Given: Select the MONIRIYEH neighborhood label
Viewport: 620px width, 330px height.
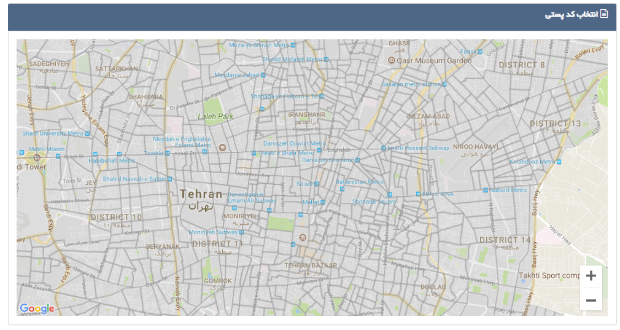Looking at the screenshot, I should pyautogui.click(x=241, y=216).
